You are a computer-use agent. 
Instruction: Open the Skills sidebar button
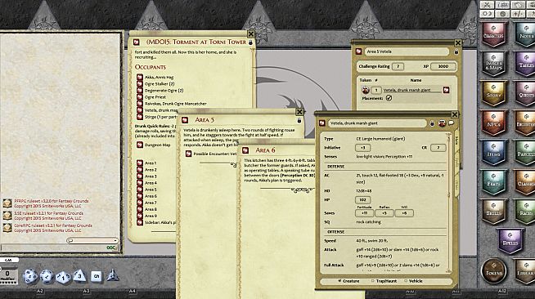[x=493, y=212]
